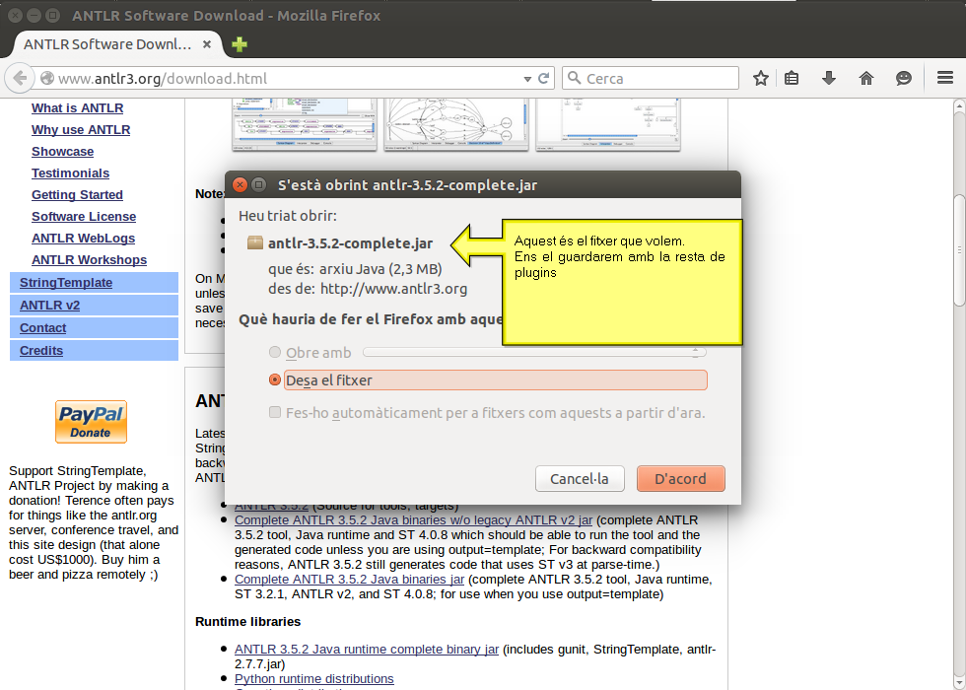The width and height of the screenshot is (966, 690).
Task: Click the third screenshot thumbnail
Action: (x=608, y=125)
